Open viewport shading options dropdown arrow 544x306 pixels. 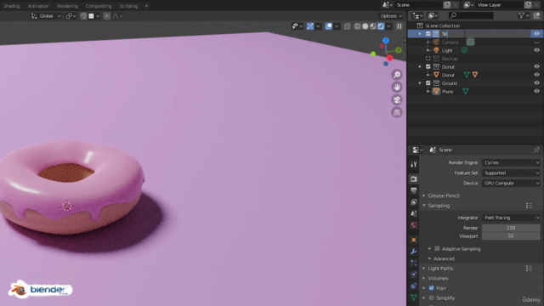389,26
